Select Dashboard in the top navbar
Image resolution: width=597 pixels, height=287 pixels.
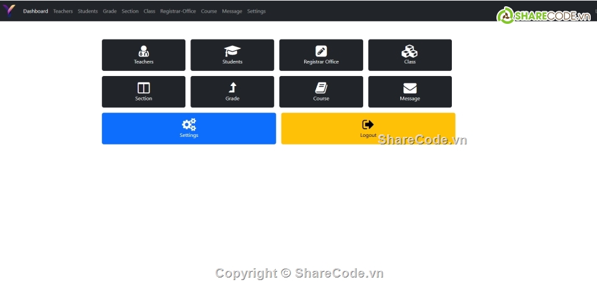point(35,11)
